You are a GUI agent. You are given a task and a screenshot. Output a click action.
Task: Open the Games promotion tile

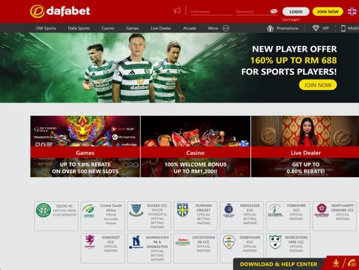85,147
